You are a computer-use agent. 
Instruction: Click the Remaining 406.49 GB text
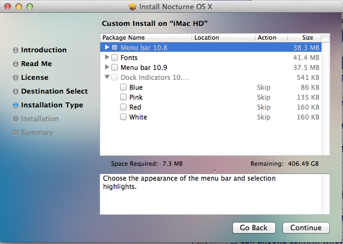pyautogui.click(x=285, y=164)
